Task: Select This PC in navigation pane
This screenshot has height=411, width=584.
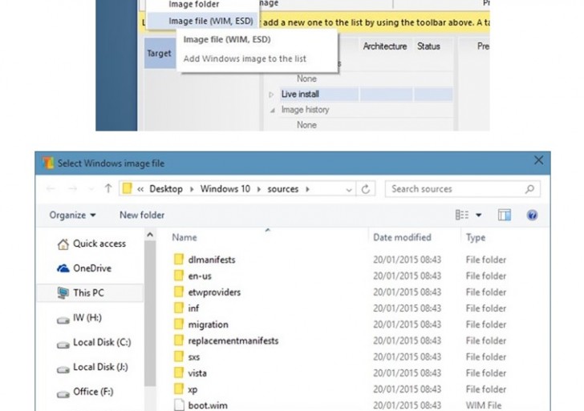Action: pos(87,293)
